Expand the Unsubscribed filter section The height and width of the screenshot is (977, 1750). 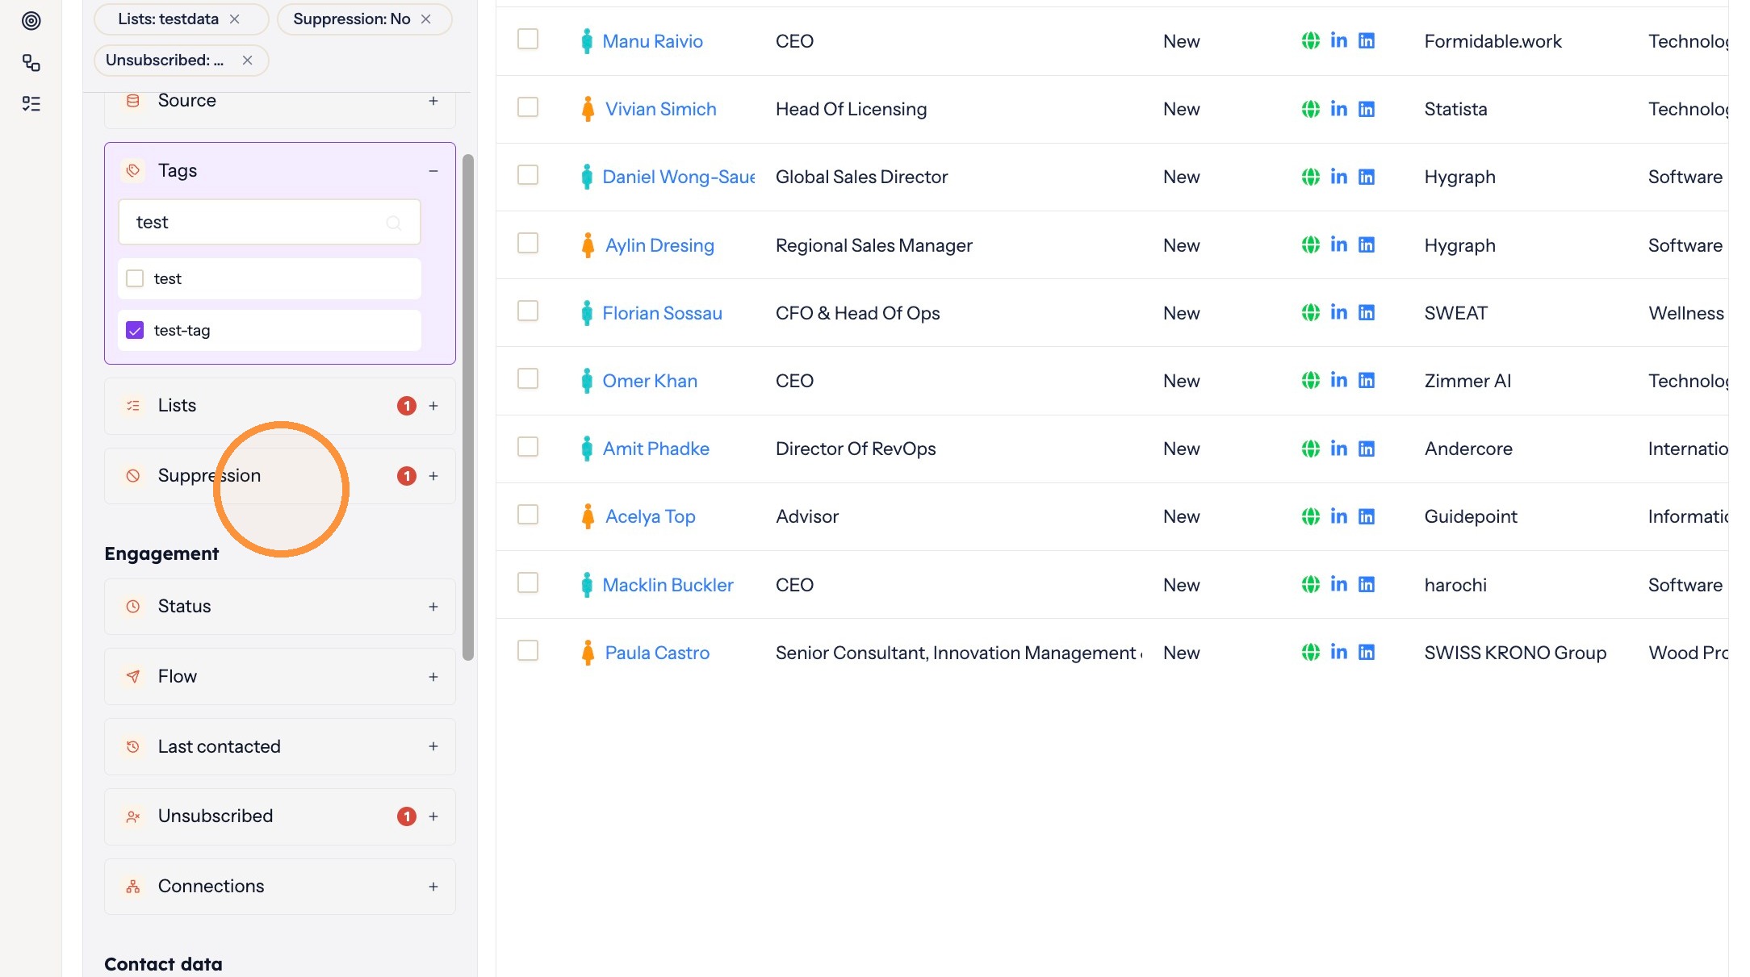pos(433,816)
